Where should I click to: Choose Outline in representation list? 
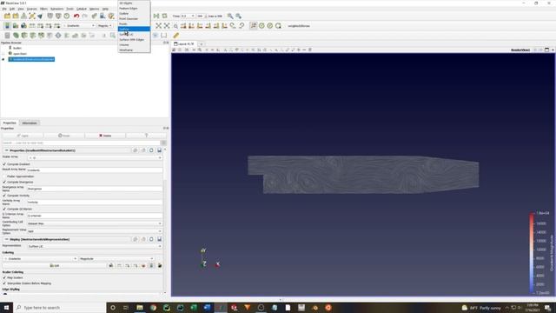134,13
